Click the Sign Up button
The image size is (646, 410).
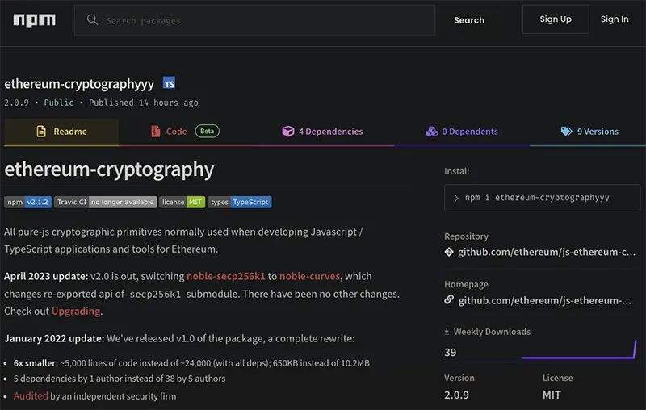tap(556, 19)
